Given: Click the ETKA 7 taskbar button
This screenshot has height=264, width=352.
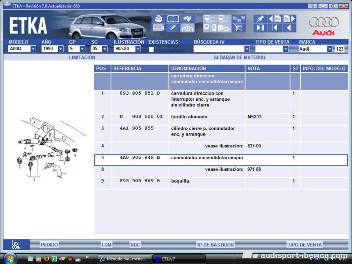Looking at the screenshot, I should click(179, 259).
